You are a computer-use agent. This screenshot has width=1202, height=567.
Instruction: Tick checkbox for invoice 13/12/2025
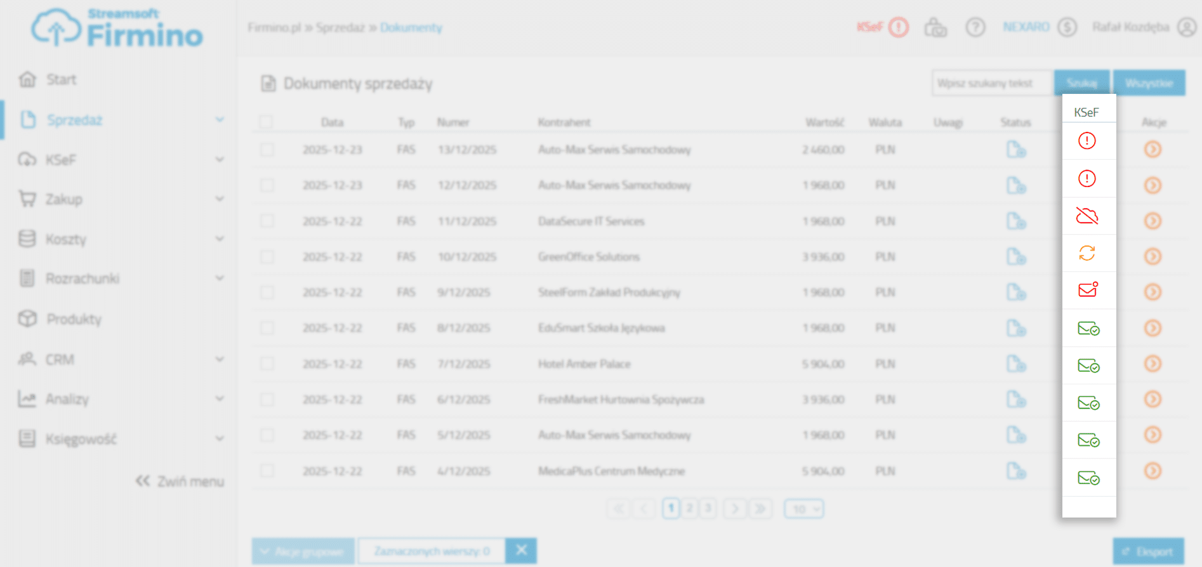[267, 150]
